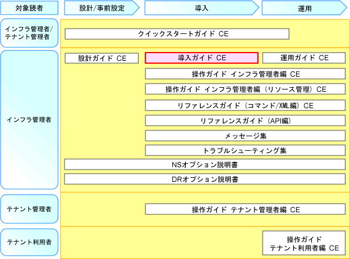This screenshot has width=350, height=259.
Task: Click the クイックスタートガイド CE box
Action: click(x=177, y=34)
